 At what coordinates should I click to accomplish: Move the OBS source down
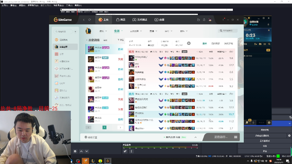[87, 151]
